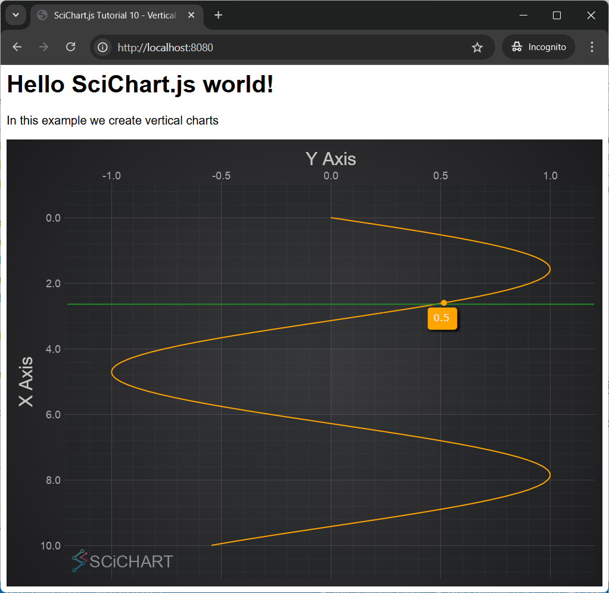Click the browser back arrow button
This screenshot has height=593, width=609.
(17, 47)
